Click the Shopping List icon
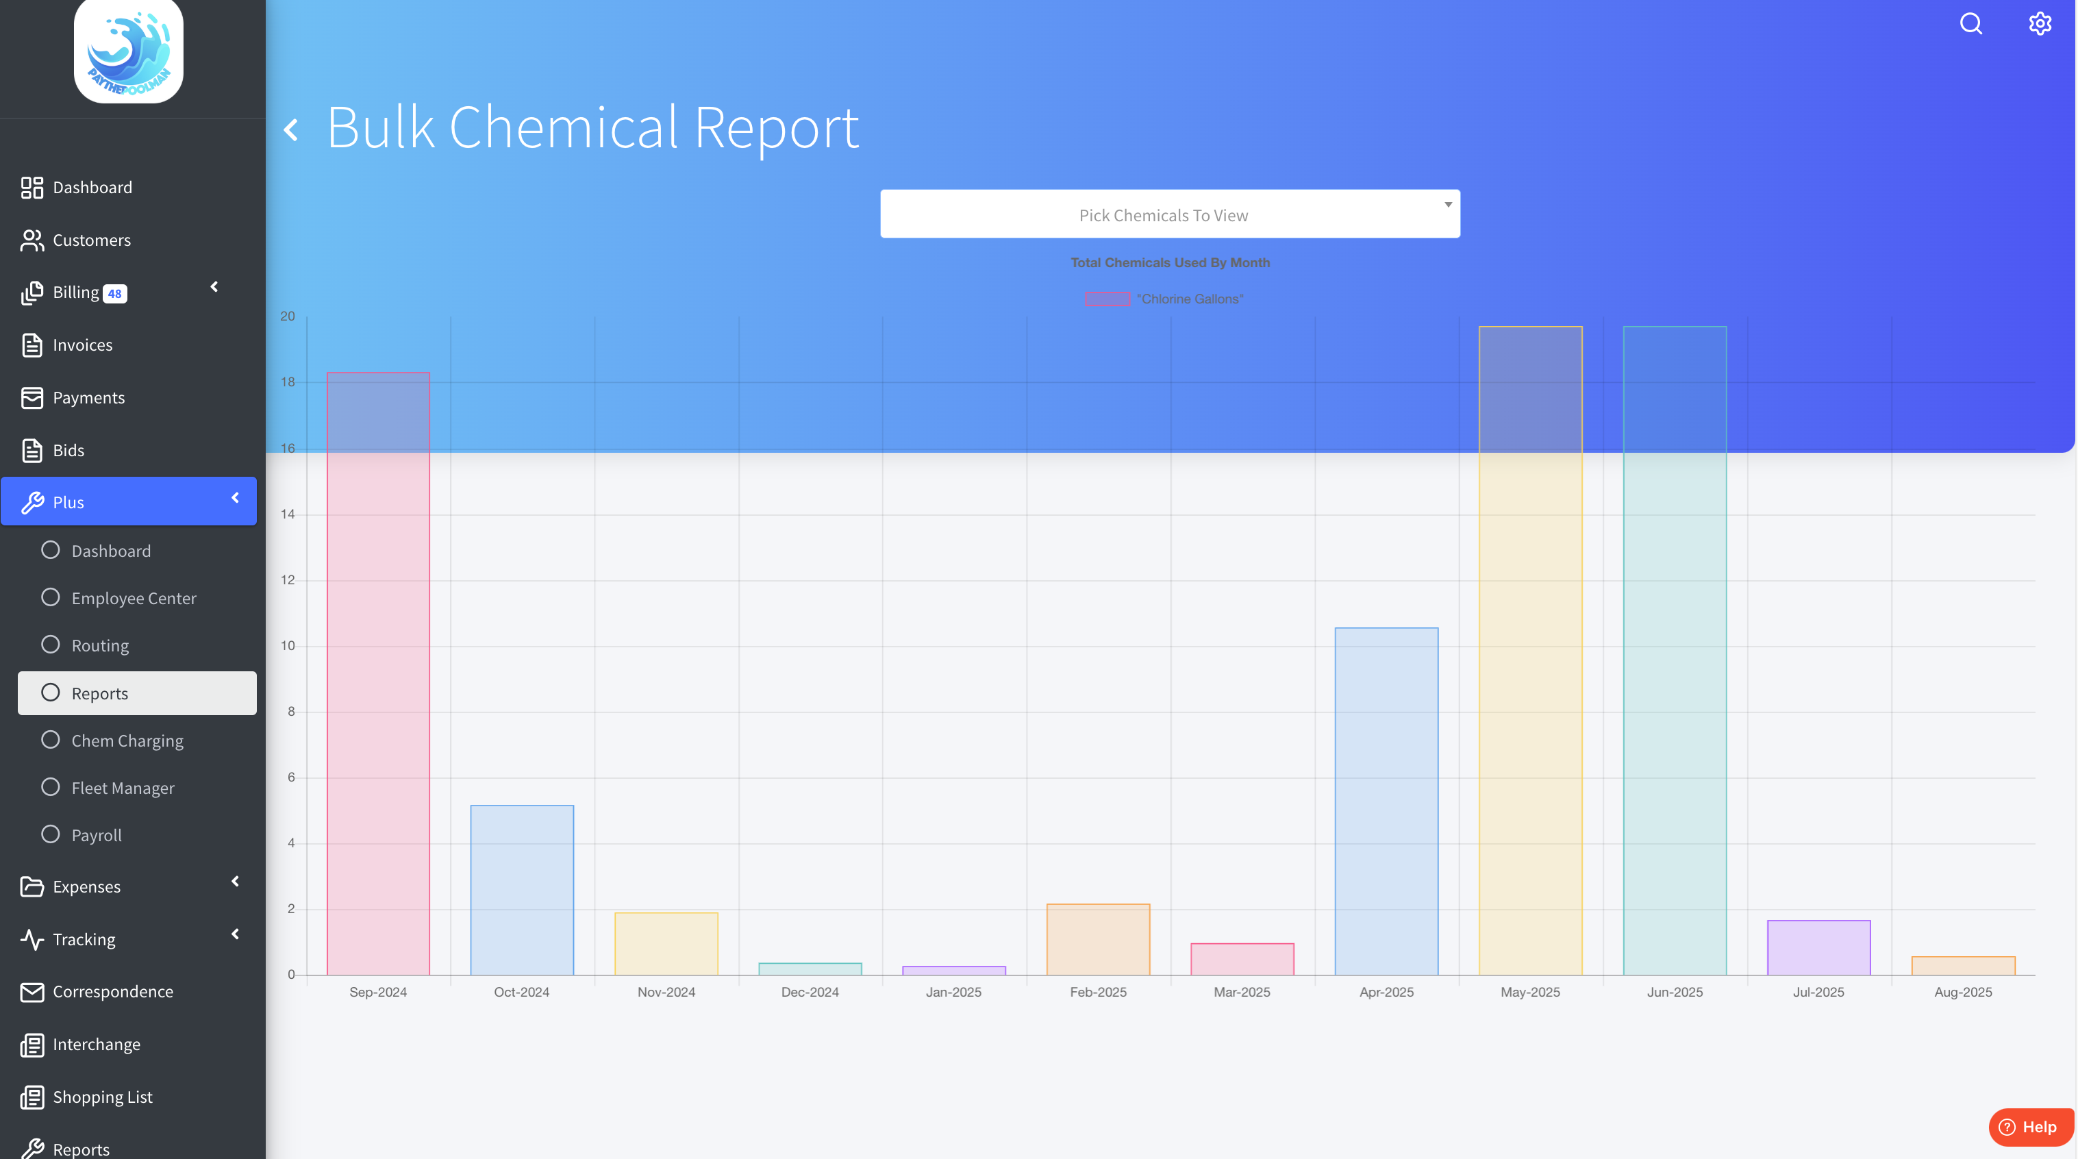Viewport: 2078px width, 1159px height. pos(32,1097)
